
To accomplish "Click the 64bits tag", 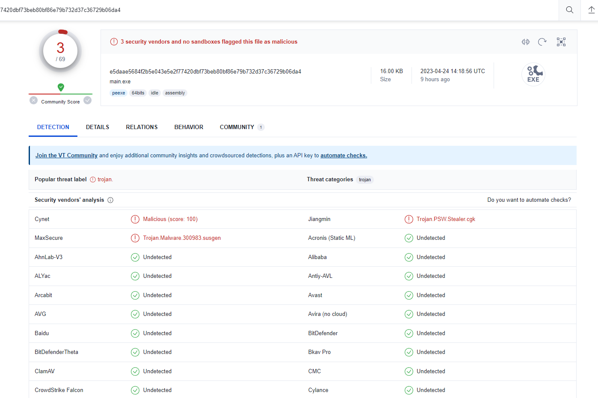I will pos(138,93).
